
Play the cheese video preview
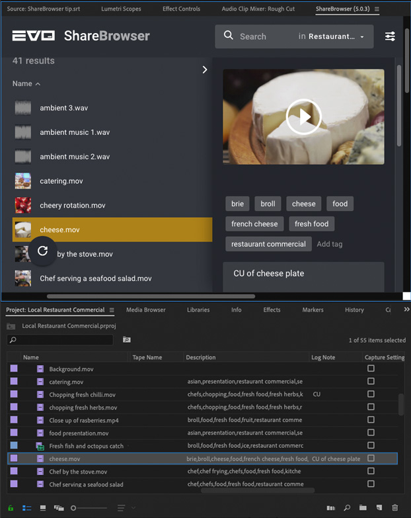point(303,116)
